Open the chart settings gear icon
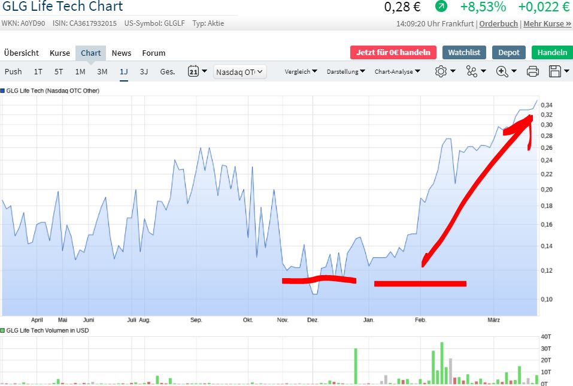The image size is (573, 386). click(441, 71)
